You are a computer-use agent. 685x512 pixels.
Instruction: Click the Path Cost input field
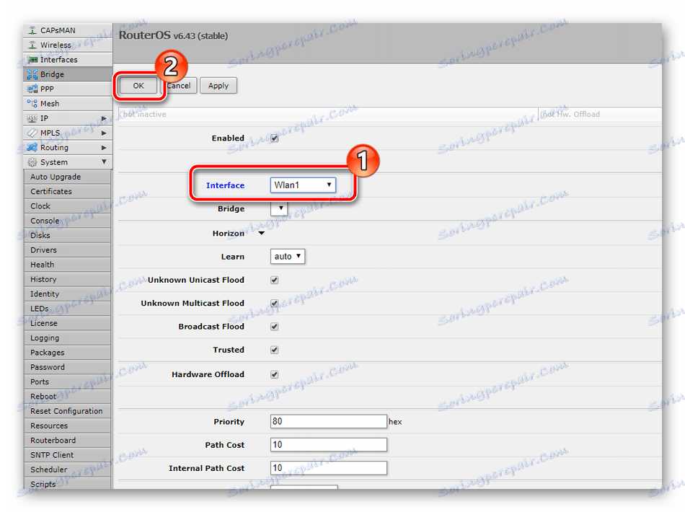click(x=329, y=445)
